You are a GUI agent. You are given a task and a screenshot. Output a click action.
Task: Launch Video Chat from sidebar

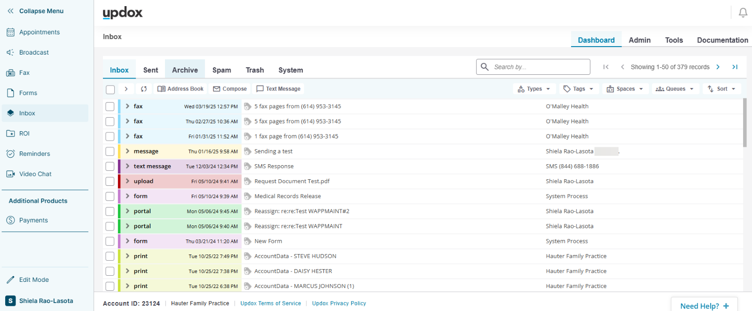pos(35,174)
